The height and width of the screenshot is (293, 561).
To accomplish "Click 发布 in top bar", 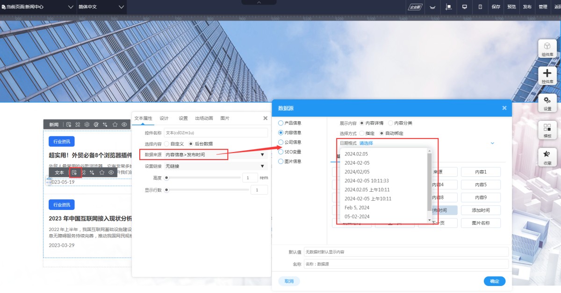I will tap(527, 7).
